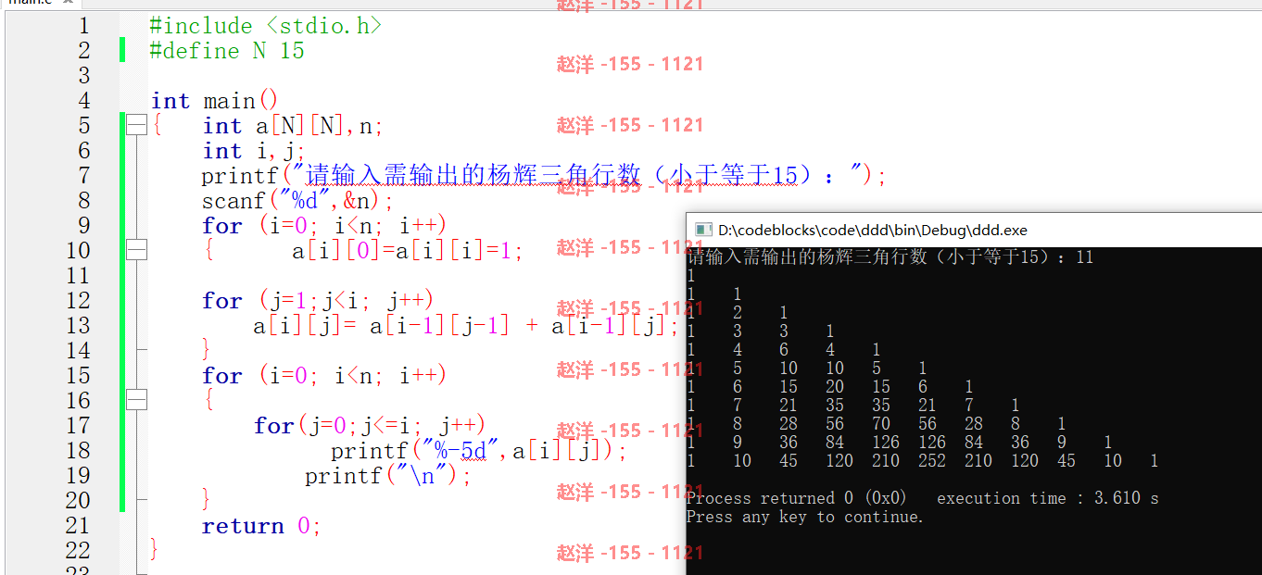This screenshot has height=575, width=1262.
Task: Click line number 21 in the margin
Action: pyautogui.click(x=78, y=526)
